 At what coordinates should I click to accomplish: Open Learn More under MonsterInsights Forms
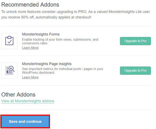point(30,48)
